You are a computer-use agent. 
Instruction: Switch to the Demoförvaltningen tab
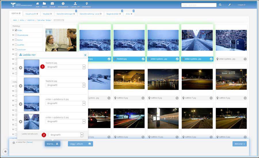click(66, 14)
